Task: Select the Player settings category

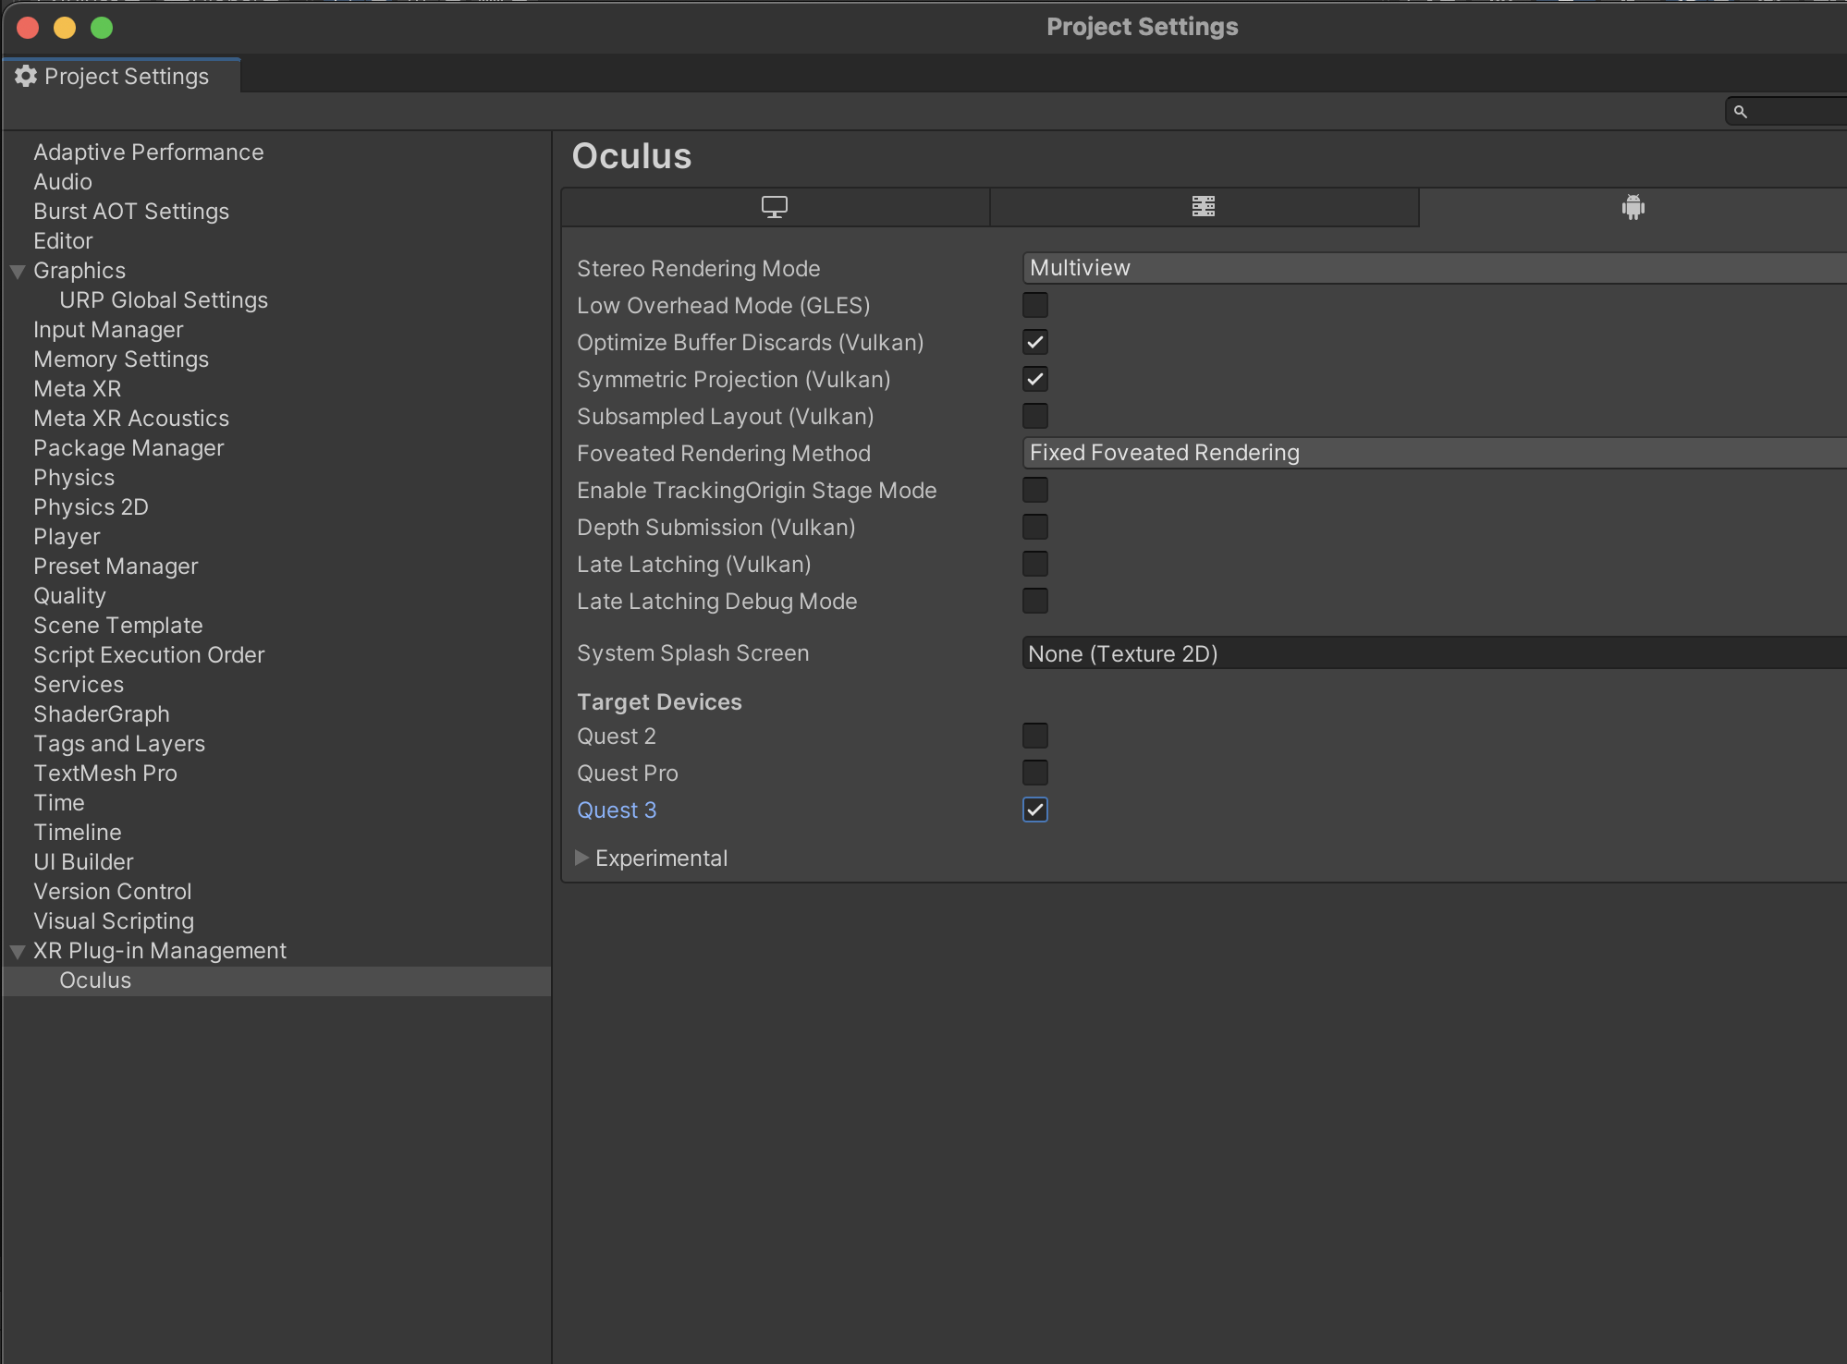Action: 67,537
